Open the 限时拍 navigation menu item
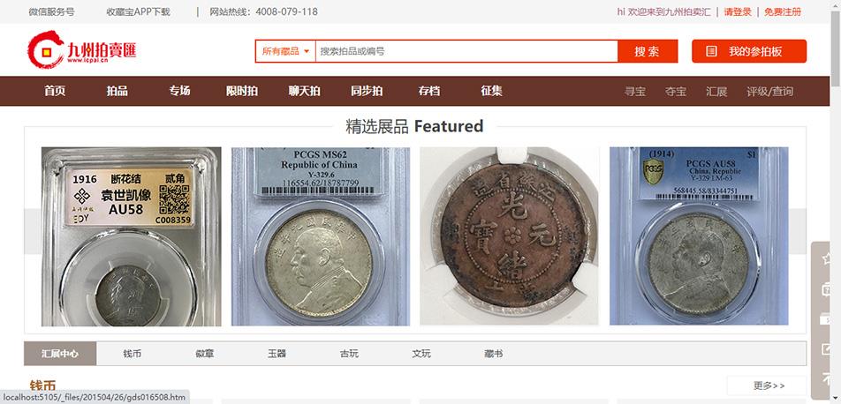The height and width of the screenshot is (404, 841). [242, 91]
